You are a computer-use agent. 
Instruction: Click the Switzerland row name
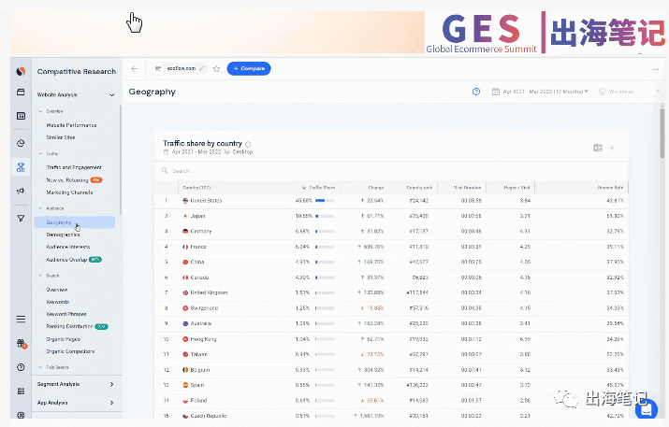click(x=204, y=308)
